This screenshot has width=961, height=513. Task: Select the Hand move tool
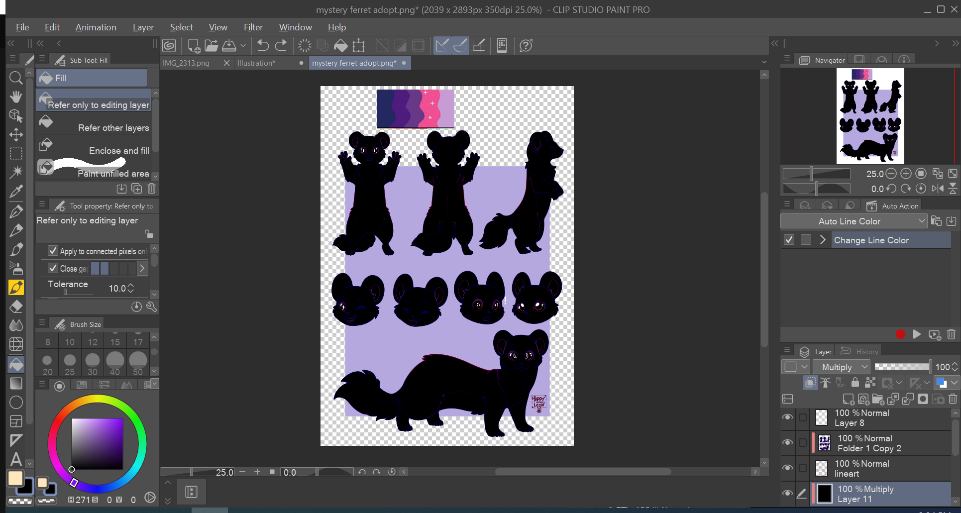16,97
